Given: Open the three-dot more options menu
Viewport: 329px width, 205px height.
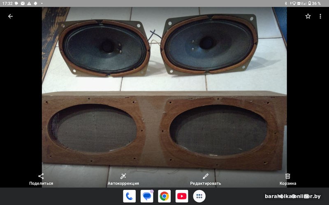Looking at the screenshot, I should coord(320,16).
